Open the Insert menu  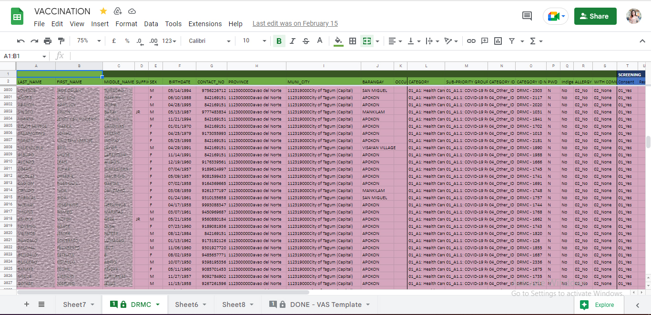click(x=100, y=24)
